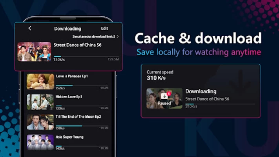Click Till The End of The Moon progress bar

pyautogui.click(x=82, y=126)
